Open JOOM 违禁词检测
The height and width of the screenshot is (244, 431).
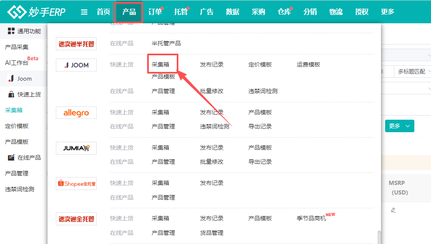[x=263, y=91]
